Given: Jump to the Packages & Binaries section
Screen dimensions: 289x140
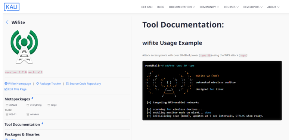Looking at the screenshot, I should [x=22, y=134].
